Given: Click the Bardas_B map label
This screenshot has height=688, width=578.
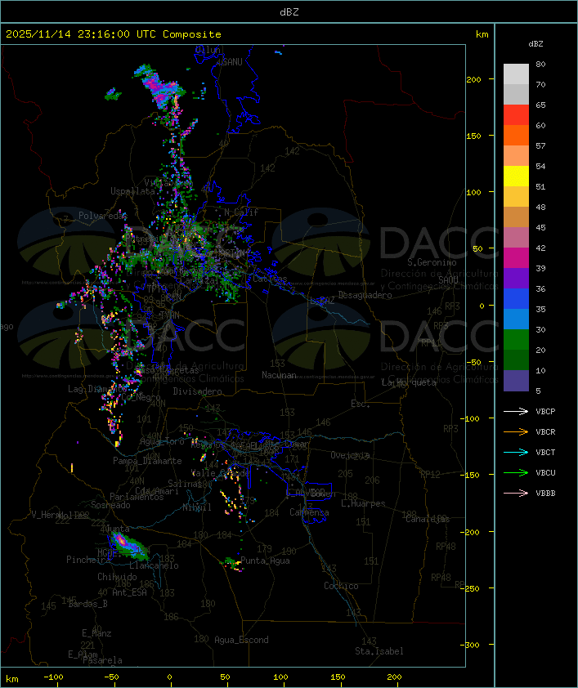Looking at the screenshot, I should 87,604.
